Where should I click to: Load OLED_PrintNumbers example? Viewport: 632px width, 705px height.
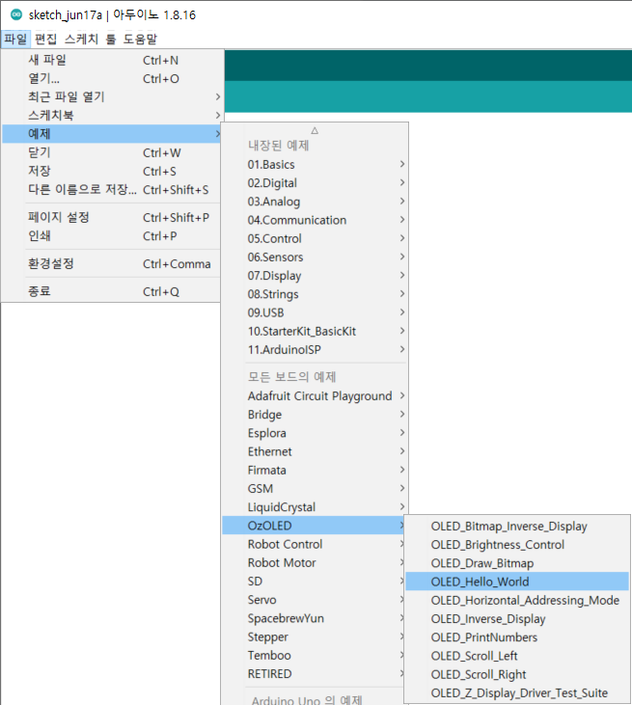(517, 637)
